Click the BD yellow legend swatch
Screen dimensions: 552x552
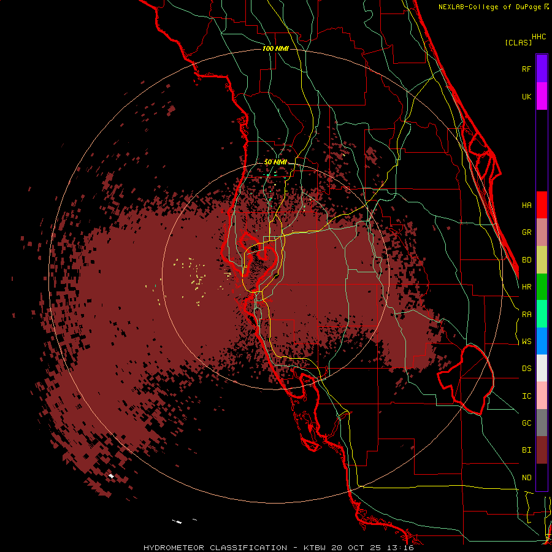pyautogui.click(x=542, y=259)
